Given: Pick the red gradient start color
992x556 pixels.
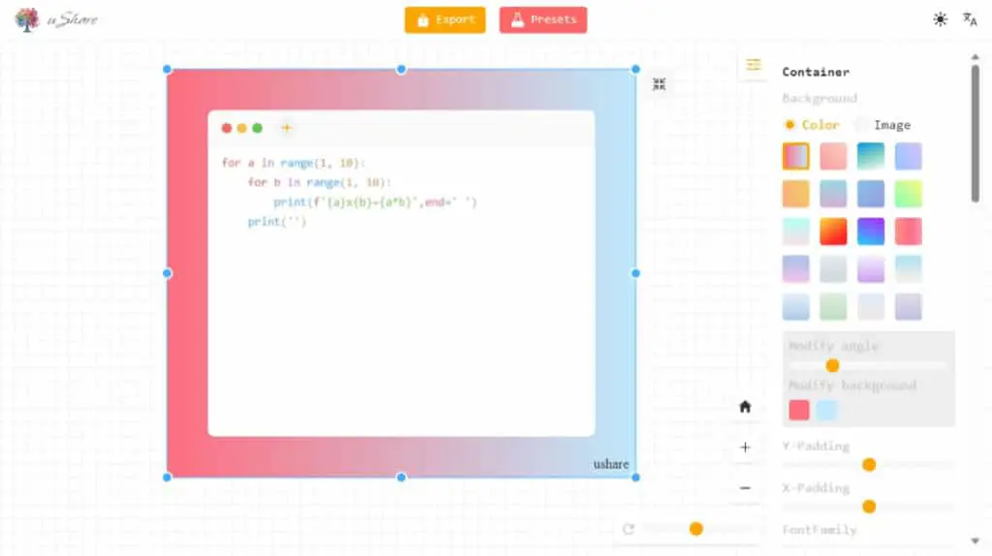Looking at the screenshot, I should coord(799,410).
